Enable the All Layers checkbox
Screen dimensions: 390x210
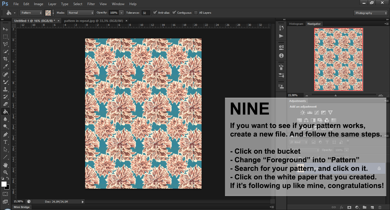[x=196, y=13]
